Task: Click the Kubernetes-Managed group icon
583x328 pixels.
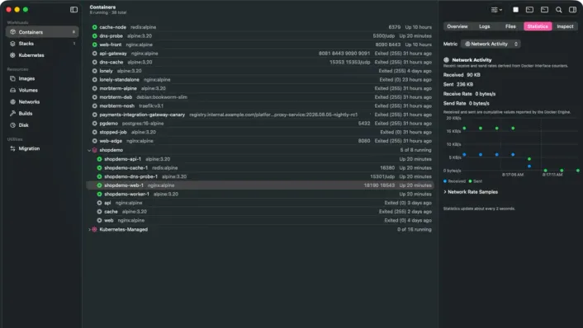Action: pos(94,230)
